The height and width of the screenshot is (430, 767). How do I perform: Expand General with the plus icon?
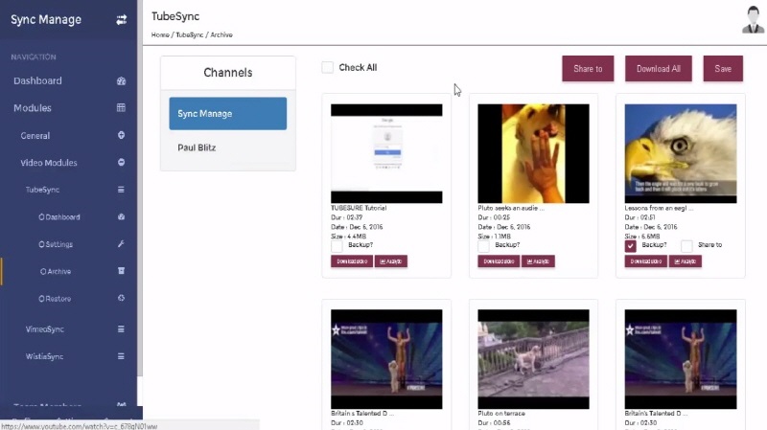pyautogui.click(x=122, y=135)
